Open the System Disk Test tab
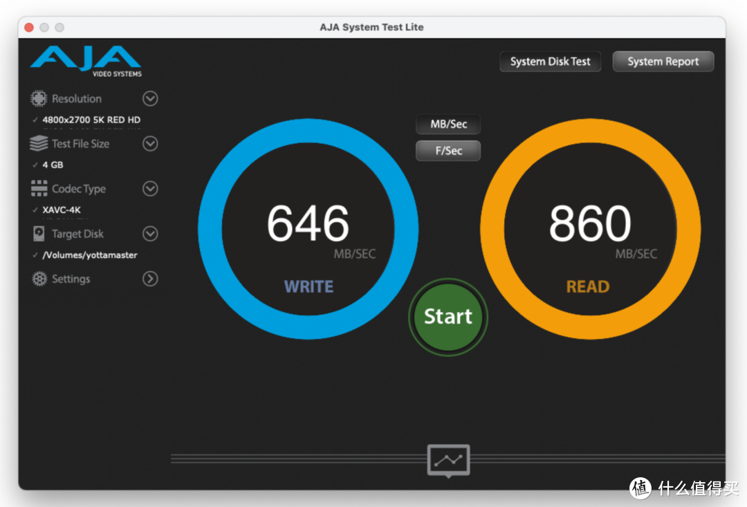The image size is (747, 507). click(x=551, y=62)
